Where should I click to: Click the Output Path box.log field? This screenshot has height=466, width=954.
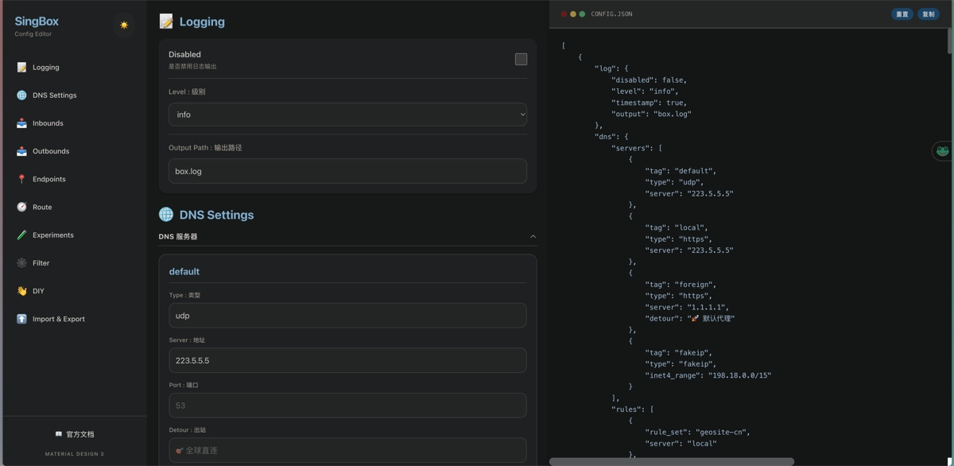pos(347,171)
